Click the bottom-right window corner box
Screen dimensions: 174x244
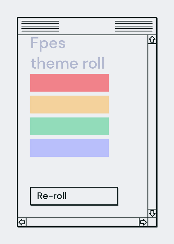[152, 222]
